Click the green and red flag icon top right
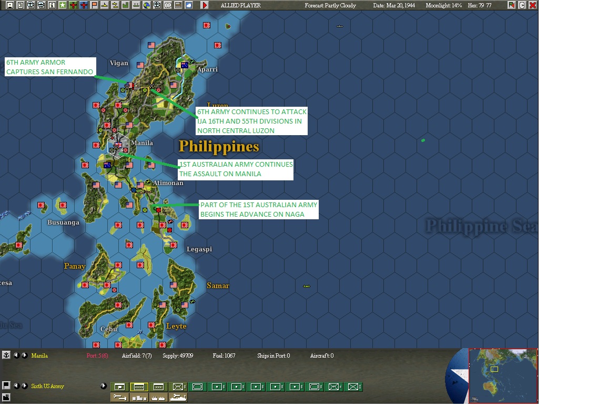 511,5
